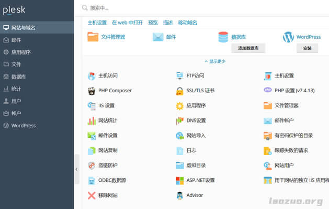This screenshot has width=329, height=209.
Task: Open FTP访问 icon
Action: tap(179, 76)
